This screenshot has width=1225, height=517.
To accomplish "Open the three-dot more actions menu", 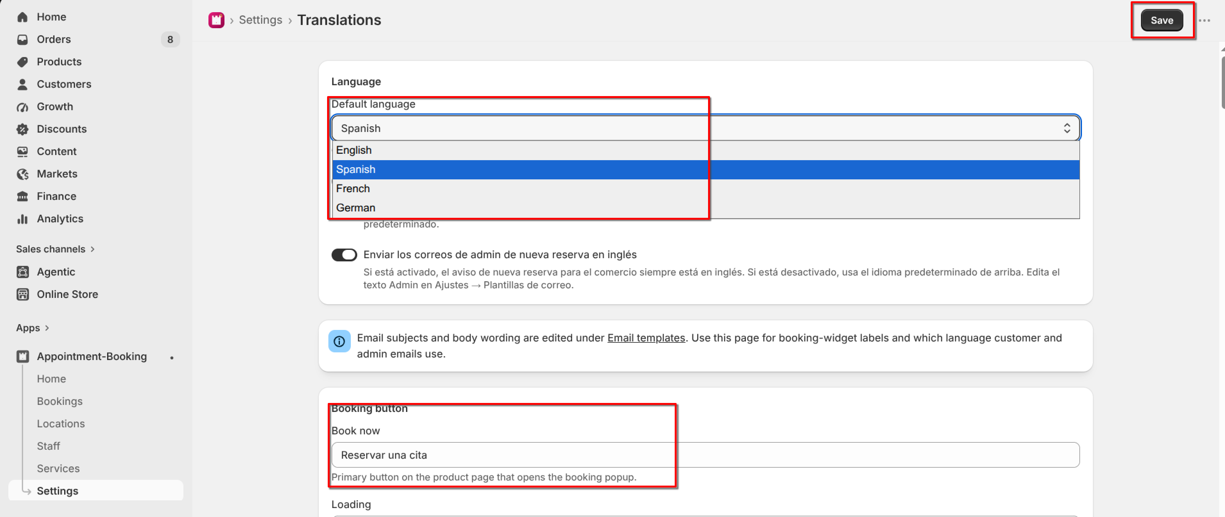I will (1204, 21).
